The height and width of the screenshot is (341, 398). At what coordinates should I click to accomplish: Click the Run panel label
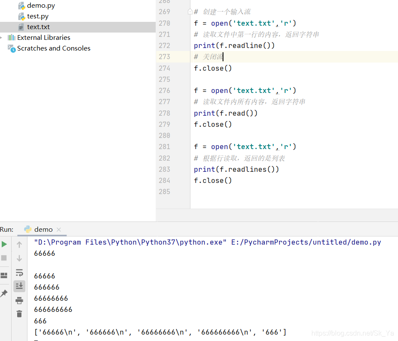point(6,230)
